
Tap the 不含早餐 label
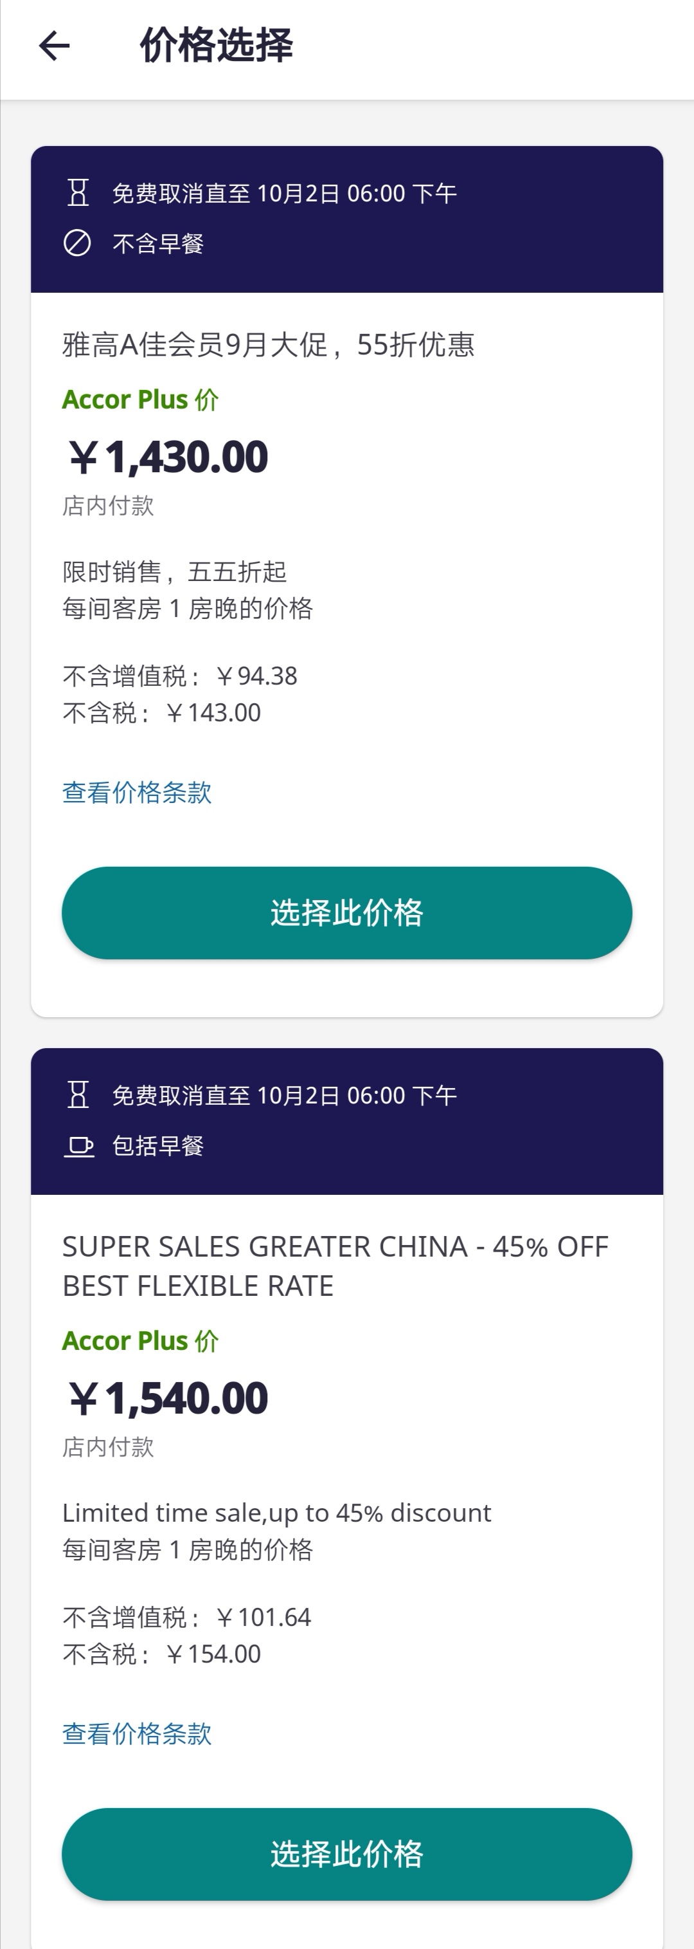(158, 244)
